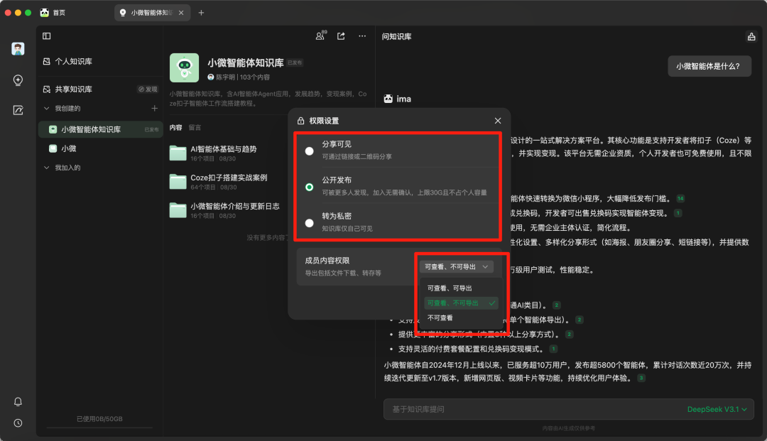
Task: Open the new note edit icon
Action: tap(18, 110)
